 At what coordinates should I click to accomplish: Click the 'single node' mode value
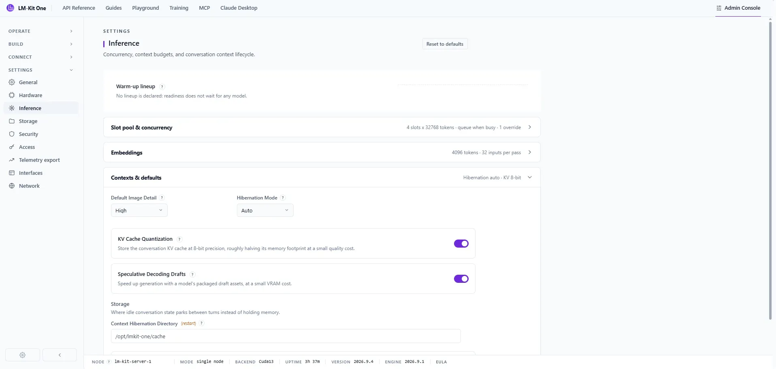click(x=210, y=362)
